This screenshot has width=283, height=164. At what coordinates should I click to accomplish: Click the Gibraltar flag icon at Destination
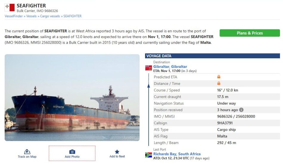click(x=148, y=68)
